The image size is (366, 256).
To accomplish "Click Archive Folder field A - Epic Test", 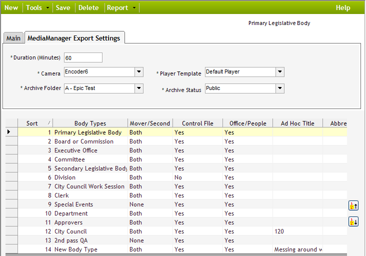I will click(x=99, y=88).
